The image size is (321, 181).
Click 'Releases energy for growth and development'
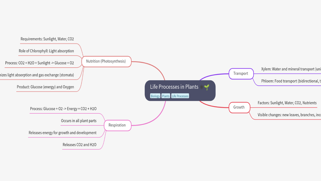pos(62,133)
